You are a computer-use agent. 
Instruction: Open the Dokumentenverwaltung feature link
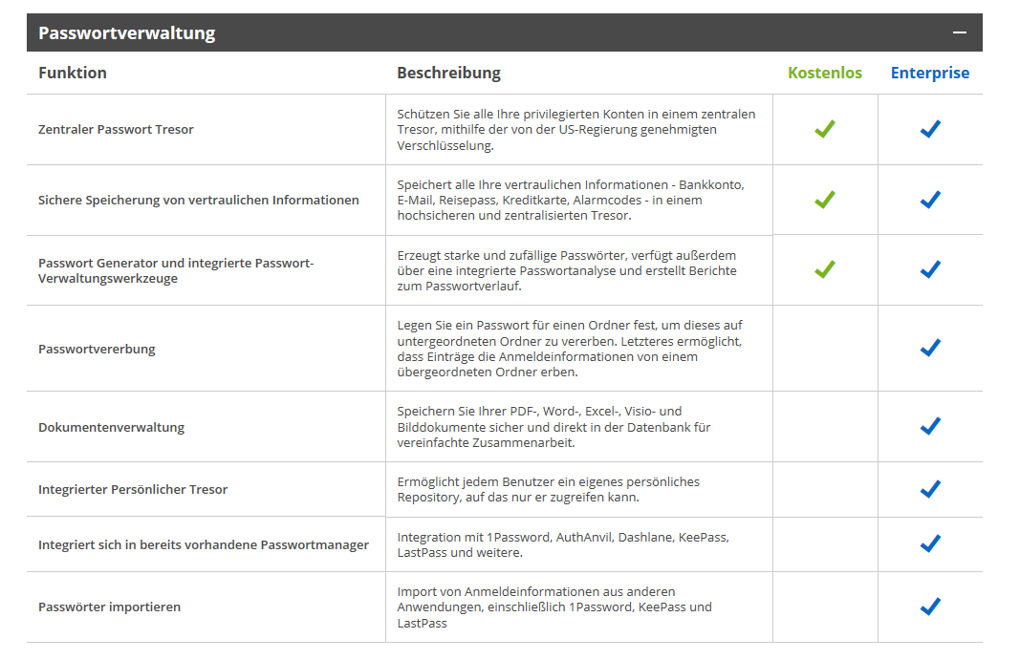click(x=111, y=426)
